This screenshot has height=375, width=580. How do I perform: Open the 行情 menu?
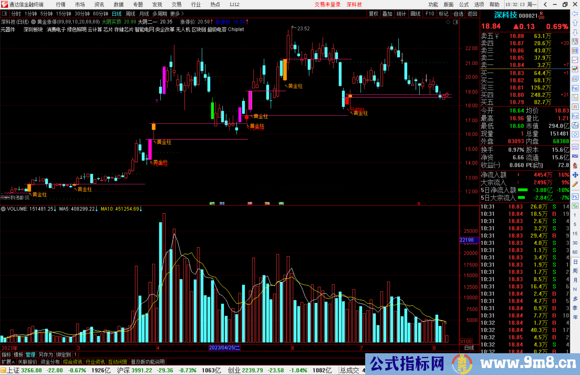(x=61, y=5)
